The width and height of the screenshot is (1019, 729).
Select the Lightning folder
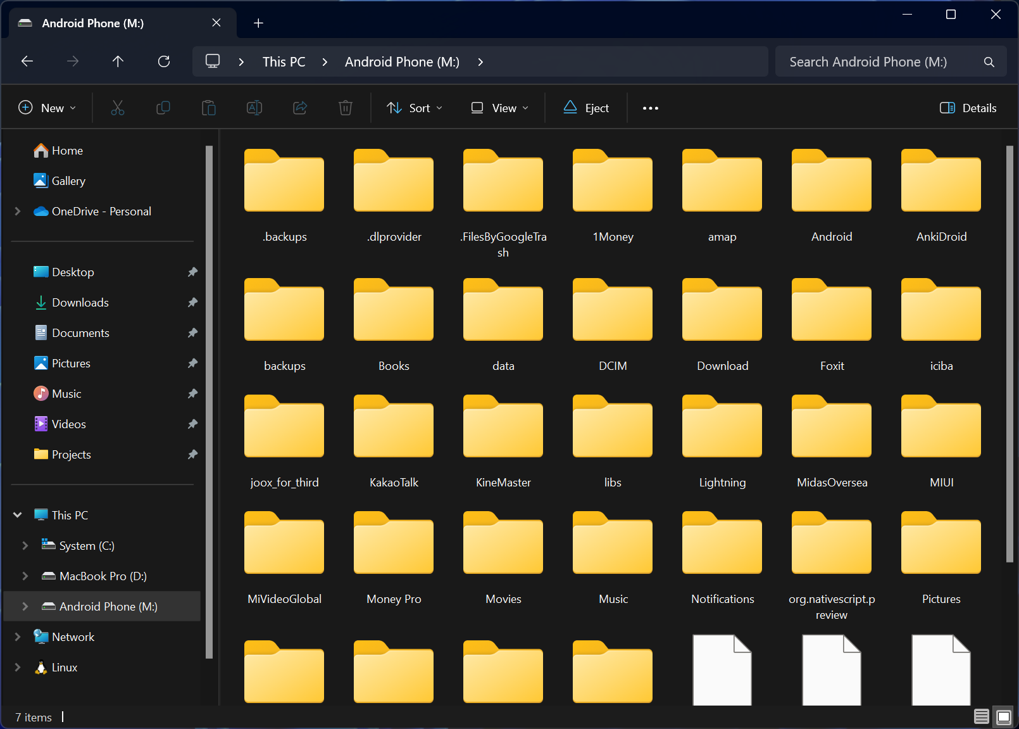pyautogui.click(x=722, y=441)
